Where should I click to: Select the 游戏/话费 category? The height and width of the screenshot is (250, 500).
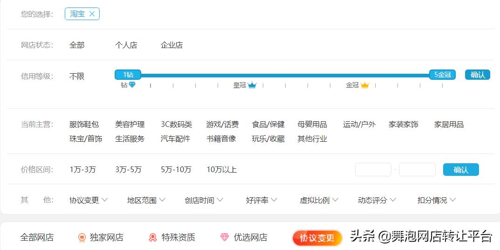coord(222,125)
